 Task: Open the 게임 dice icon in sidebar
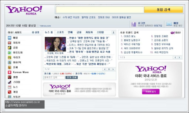(x=10, y=92)
